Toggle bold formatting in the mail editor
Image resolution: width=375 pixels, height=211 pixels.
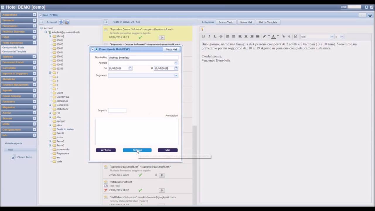(x=203, y=36)
